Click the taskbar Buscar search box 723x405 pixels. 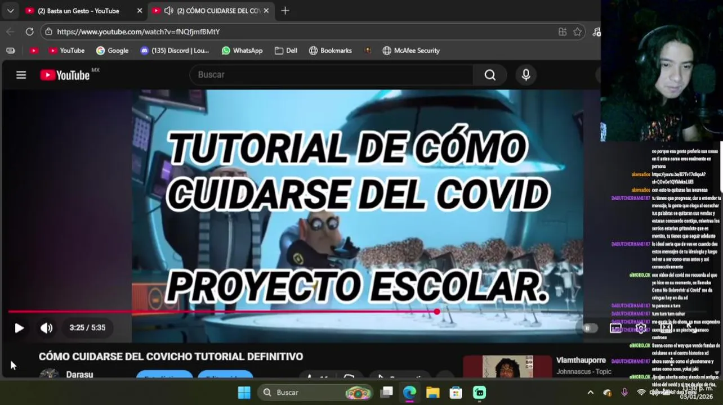(315, 392)
